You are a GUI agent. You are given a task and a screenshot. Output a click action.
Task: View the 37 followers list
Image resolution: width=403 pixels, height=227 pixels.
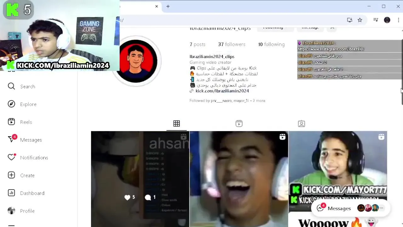point(232,44)
